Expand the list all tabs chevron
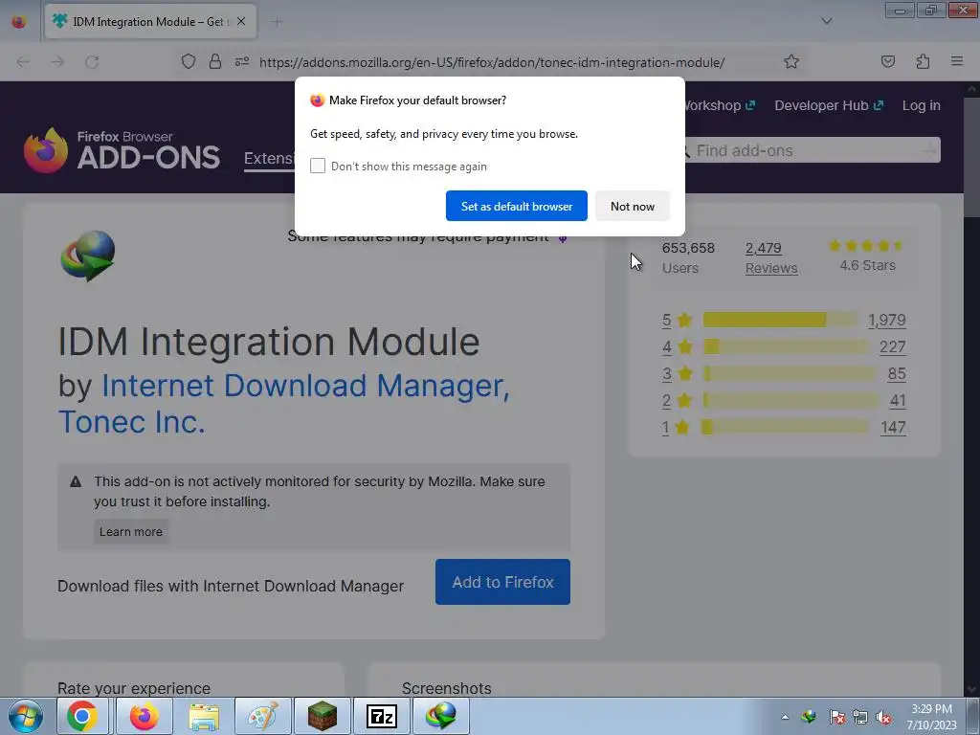 [x=826, y=21]
